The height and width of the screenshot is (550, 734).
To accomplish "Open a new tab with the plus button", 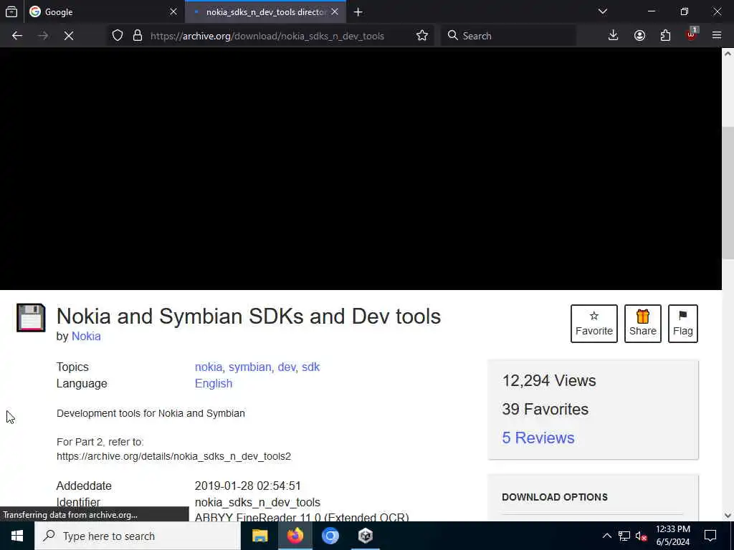I will point(358,11).
